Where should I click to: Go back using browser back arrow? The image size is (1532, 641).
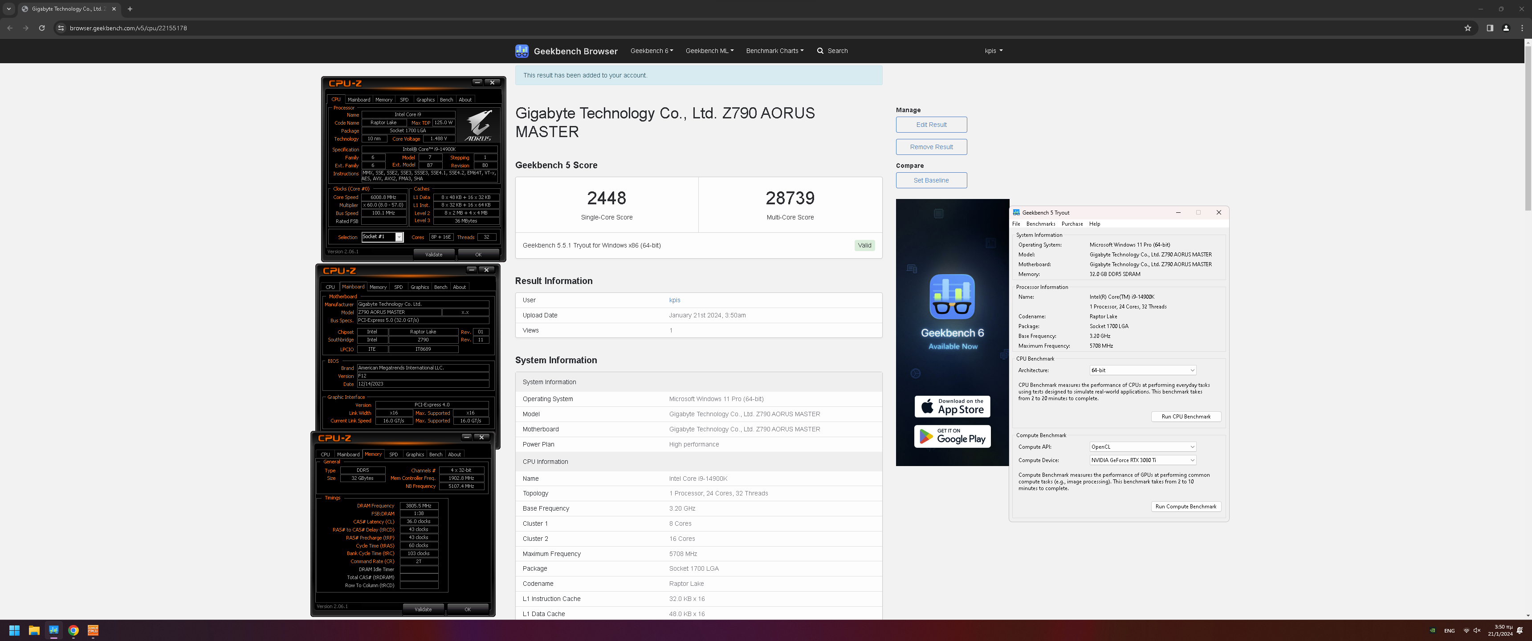[x=9, y=28]
